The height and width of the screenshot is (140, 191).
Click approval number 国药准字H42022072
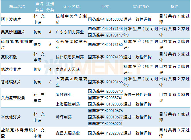pos(105,133)
